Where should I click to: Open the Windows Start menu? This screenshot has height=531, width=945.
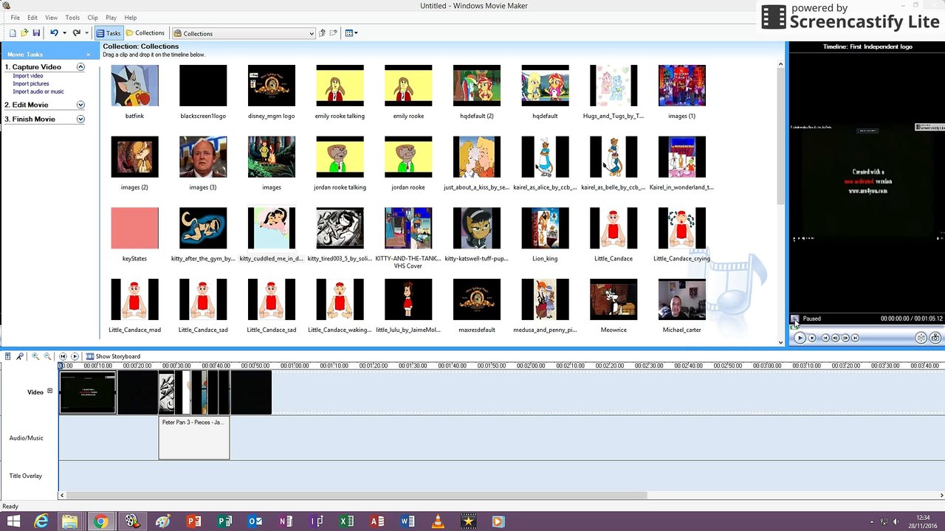click(x=13, y=521)
